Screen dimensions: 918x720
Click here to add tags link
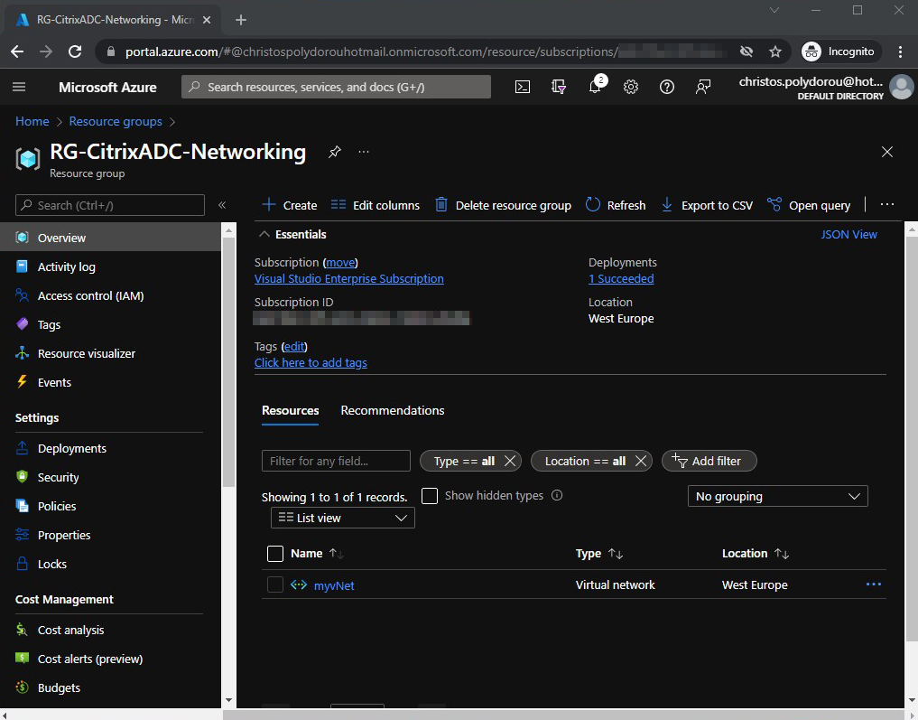click(x=311, y=362)
